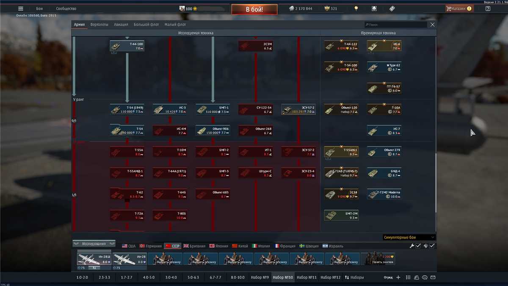
Task: Select the Британия nation tab
Action: coord(194,246)
